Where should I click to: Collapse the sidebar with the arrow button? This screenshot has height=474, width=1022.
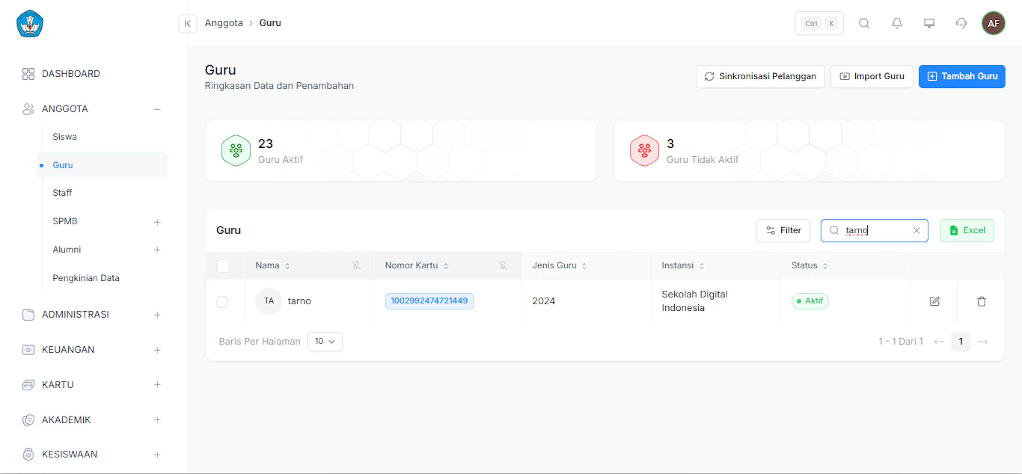point(188,23)
